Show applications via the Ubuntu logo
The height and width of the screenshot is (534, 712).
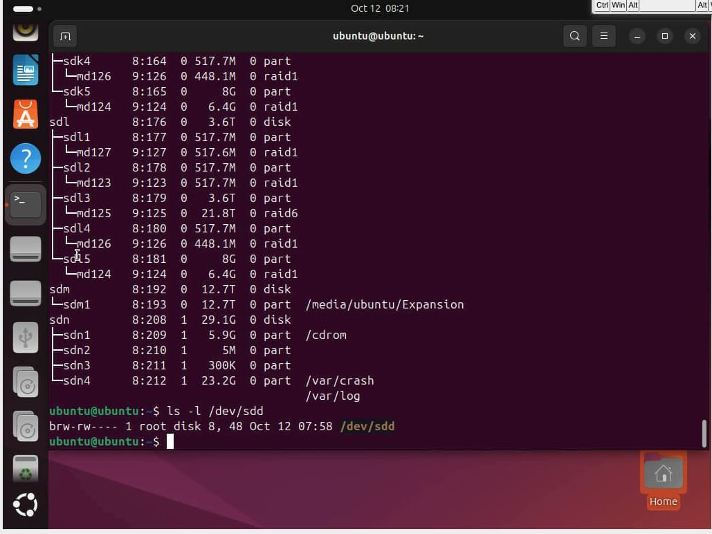point(26,506)
